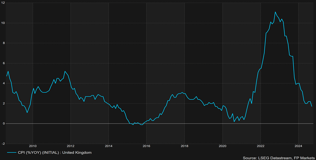Click the 2022 x-axis label
This screenshot has width=316, height=160.
click(261, 146)
